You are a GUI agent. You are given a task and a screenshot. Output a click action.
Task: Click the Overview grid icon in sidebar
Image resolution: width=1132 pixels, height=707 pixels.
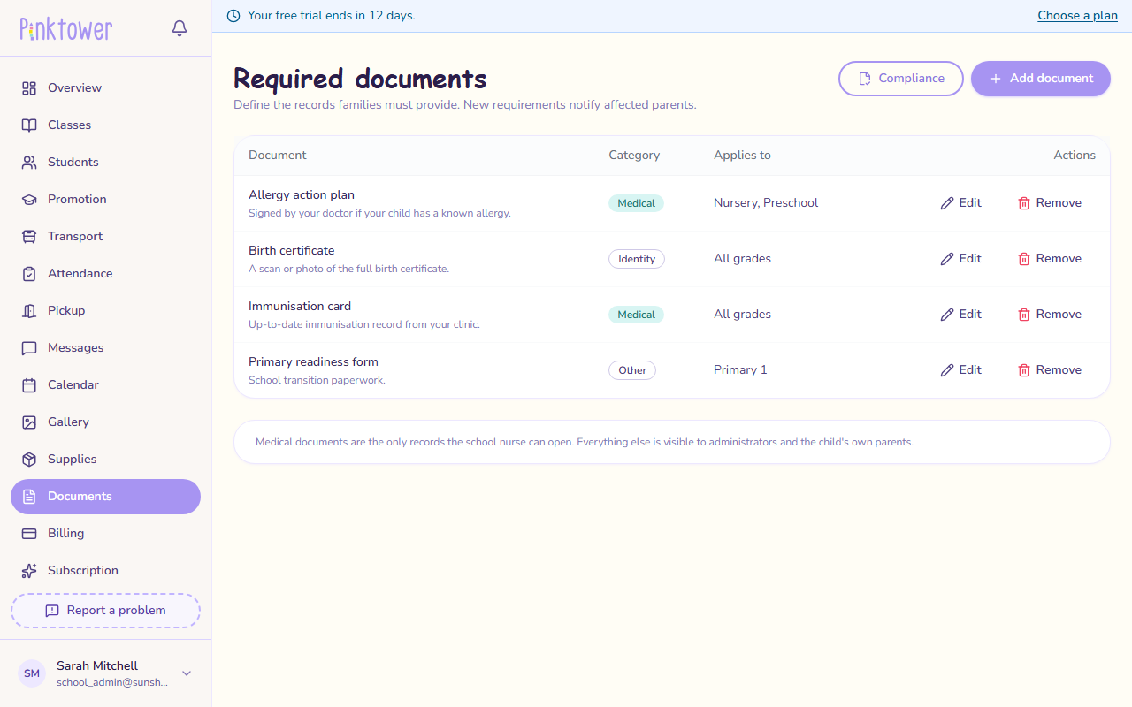(x=29, y=88)
